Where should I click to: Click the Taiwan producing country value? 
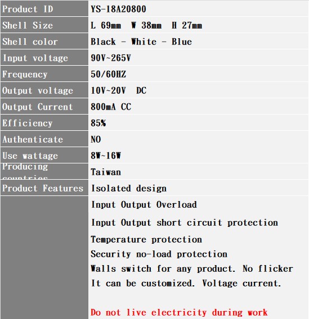point(106,172)
